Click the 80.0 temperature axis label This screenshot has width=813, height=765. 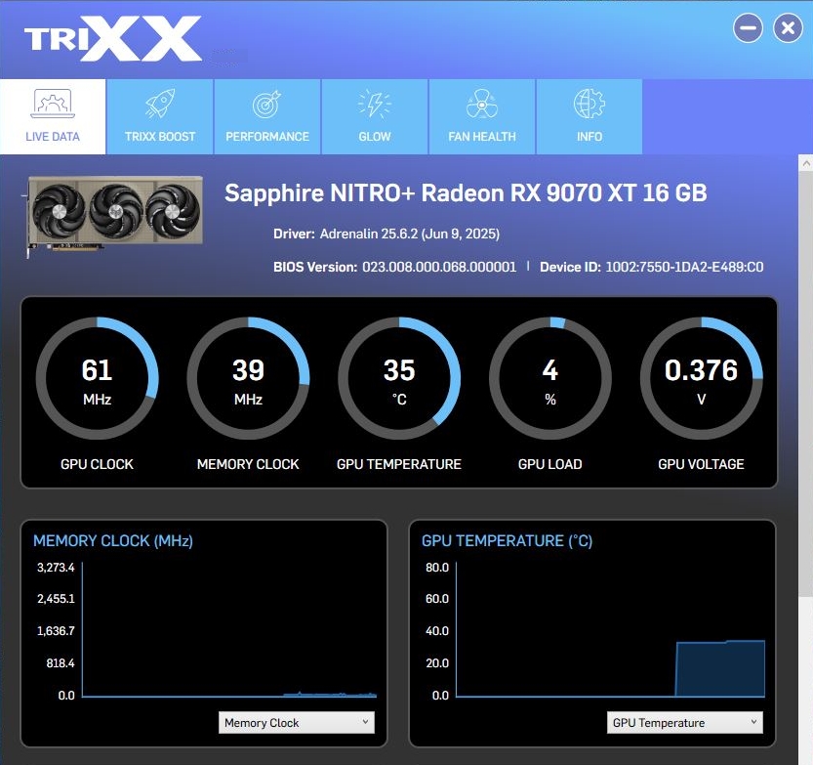tap(437, 568)
